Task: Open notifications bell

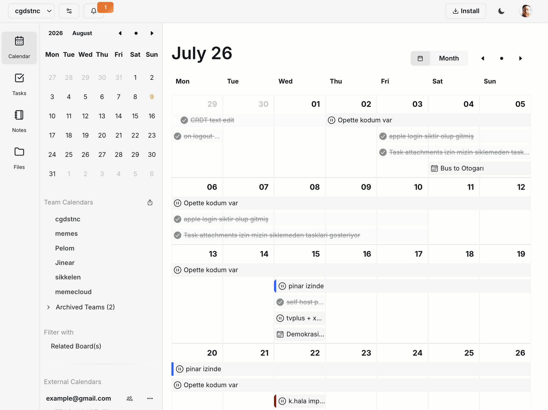Action: click(94, 11)
